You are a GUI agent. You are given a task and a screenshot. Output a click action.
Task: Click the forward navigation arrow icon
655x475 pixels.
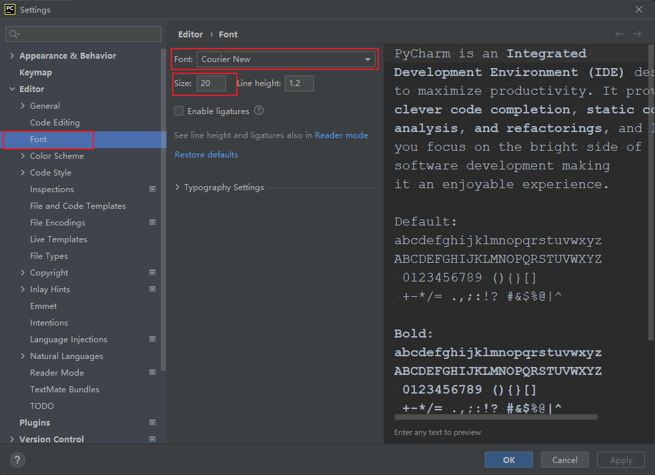coord(637,34)
